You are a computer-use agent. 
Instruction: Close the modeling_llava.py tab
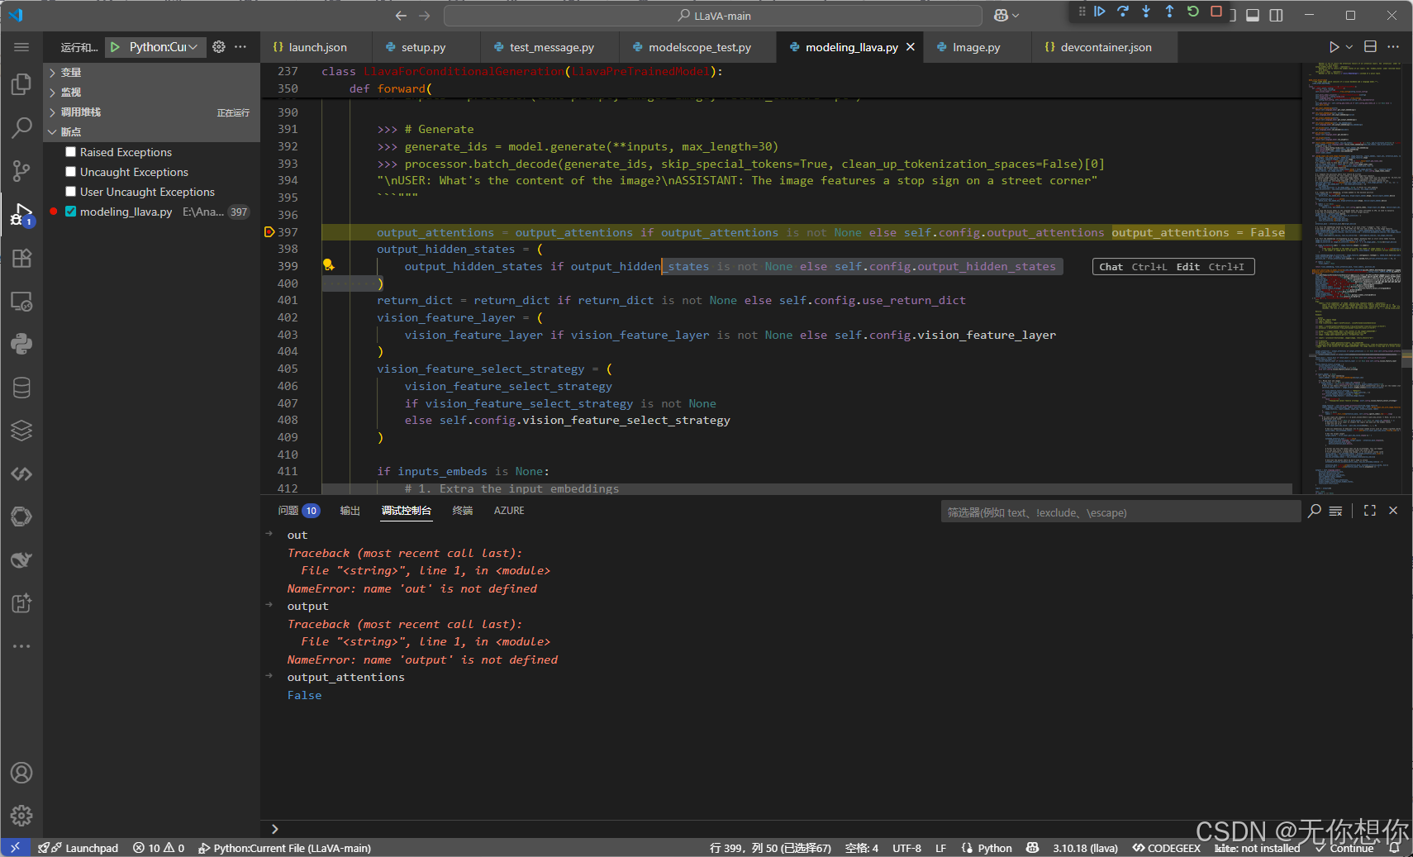(x=911, y=47)
